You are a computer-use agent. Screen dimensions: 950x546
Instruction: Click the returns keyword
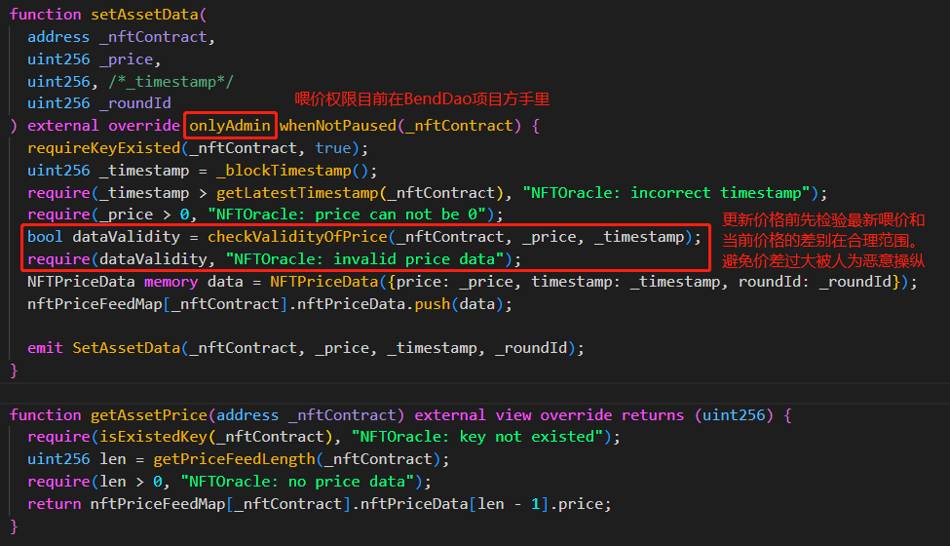click(653, 415)
